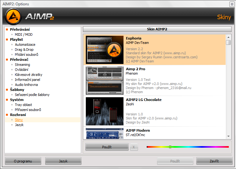Image resolution: width=236 pixels, height=169 pixels.
Task: Click the skin list scrollbar thumb
Action: click(228, 43)
